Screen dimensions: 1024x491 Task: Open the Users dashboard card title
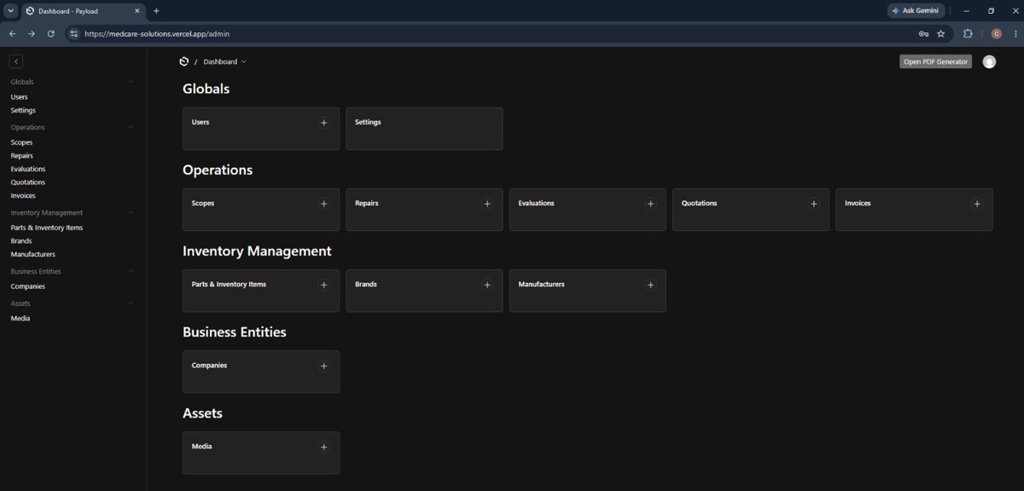pos(201,123)
